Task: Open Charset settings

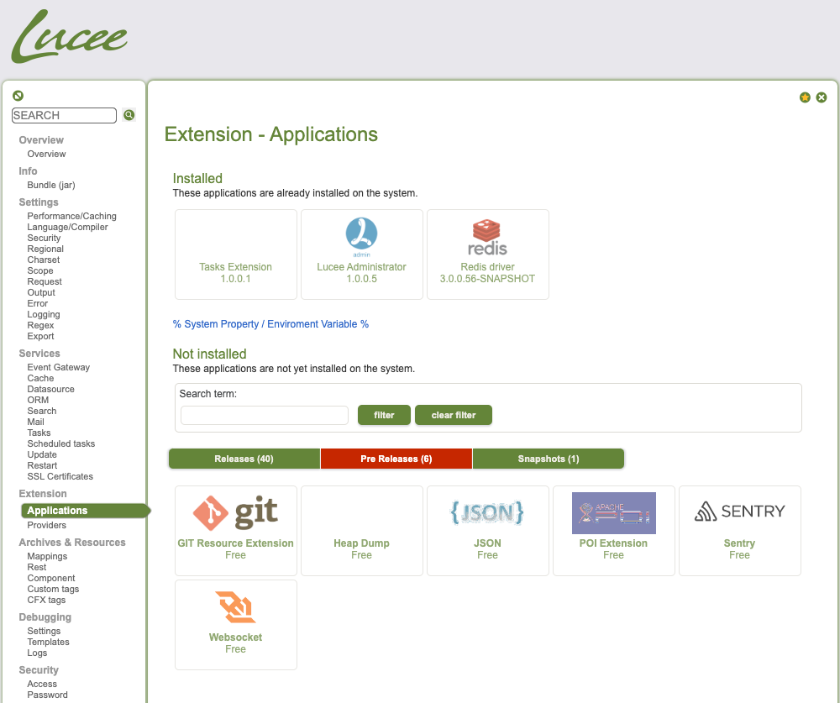Action: tap(44, 260)
